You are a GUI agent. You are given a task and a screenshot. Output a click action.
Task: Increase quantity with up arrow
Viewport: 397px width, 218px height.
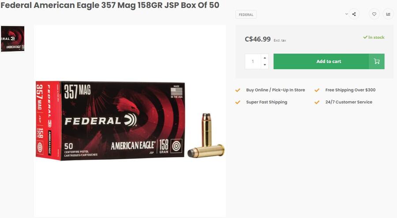(265, 58)
